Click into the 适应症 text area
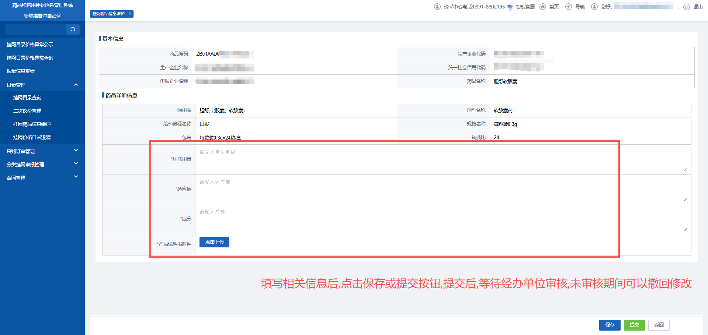 [369, 189]
